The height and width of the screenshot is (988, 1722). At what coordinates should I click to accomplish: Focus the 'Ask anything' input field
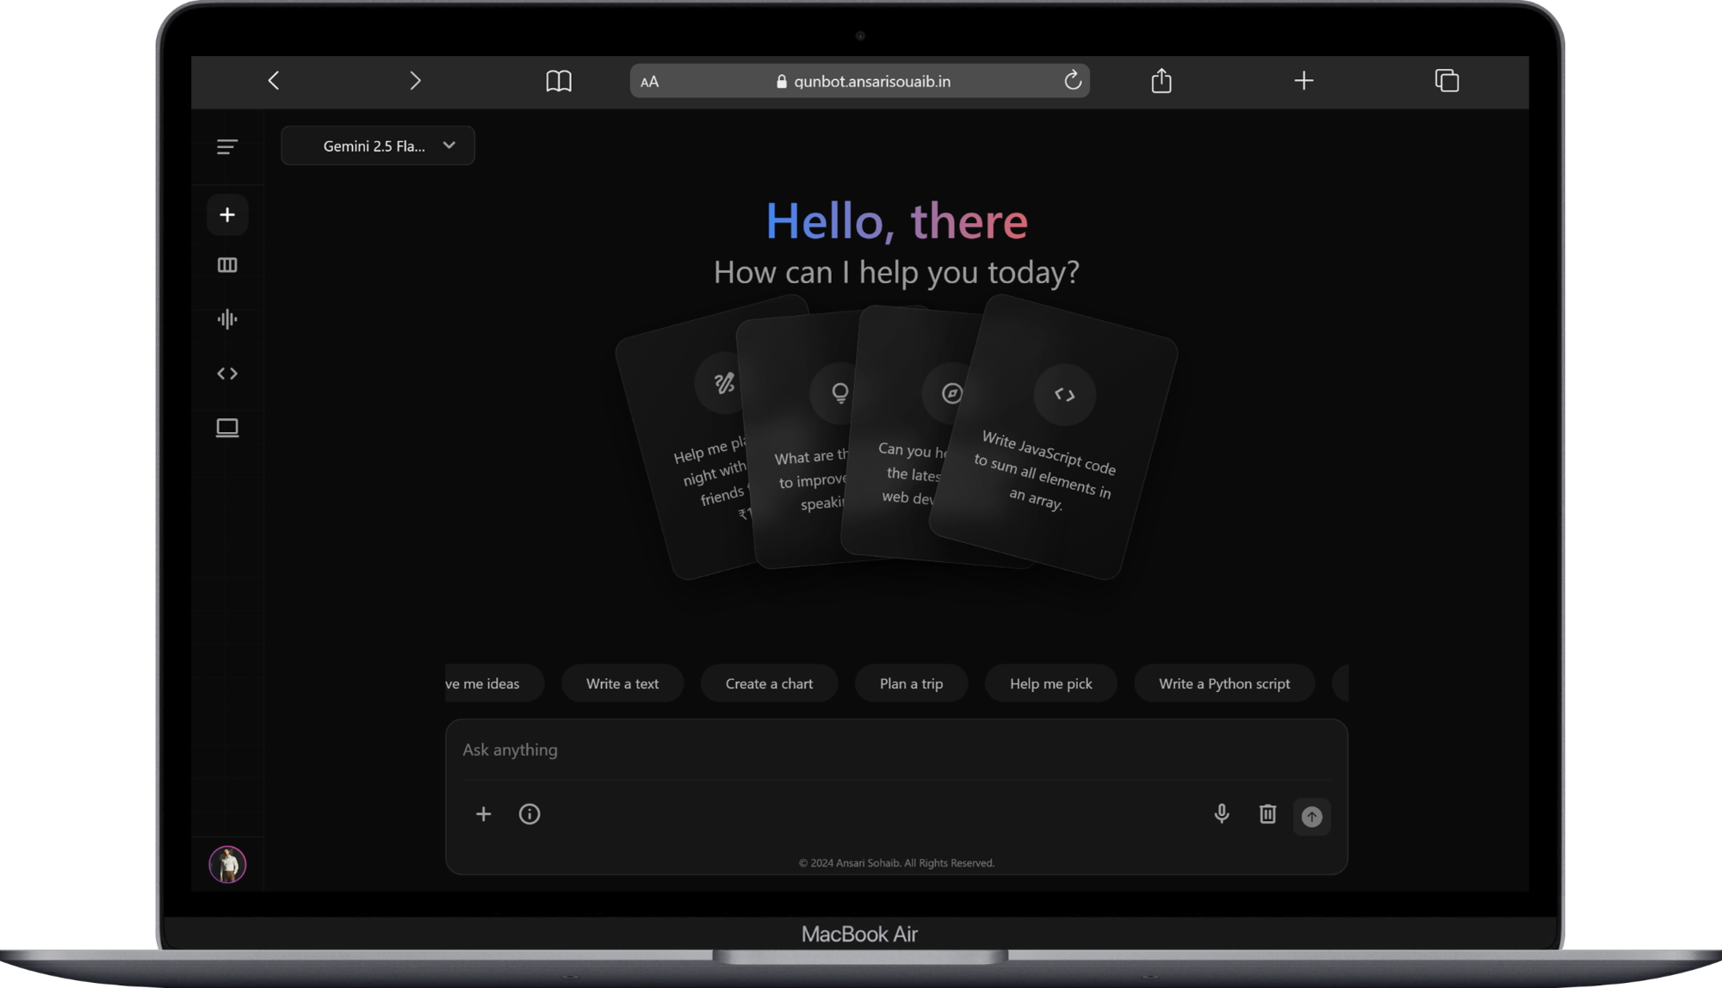point(895,750)
